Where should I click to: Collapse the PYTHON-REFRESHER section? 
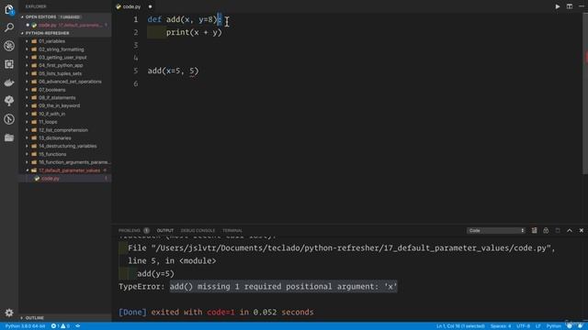[x=22, y=33]
